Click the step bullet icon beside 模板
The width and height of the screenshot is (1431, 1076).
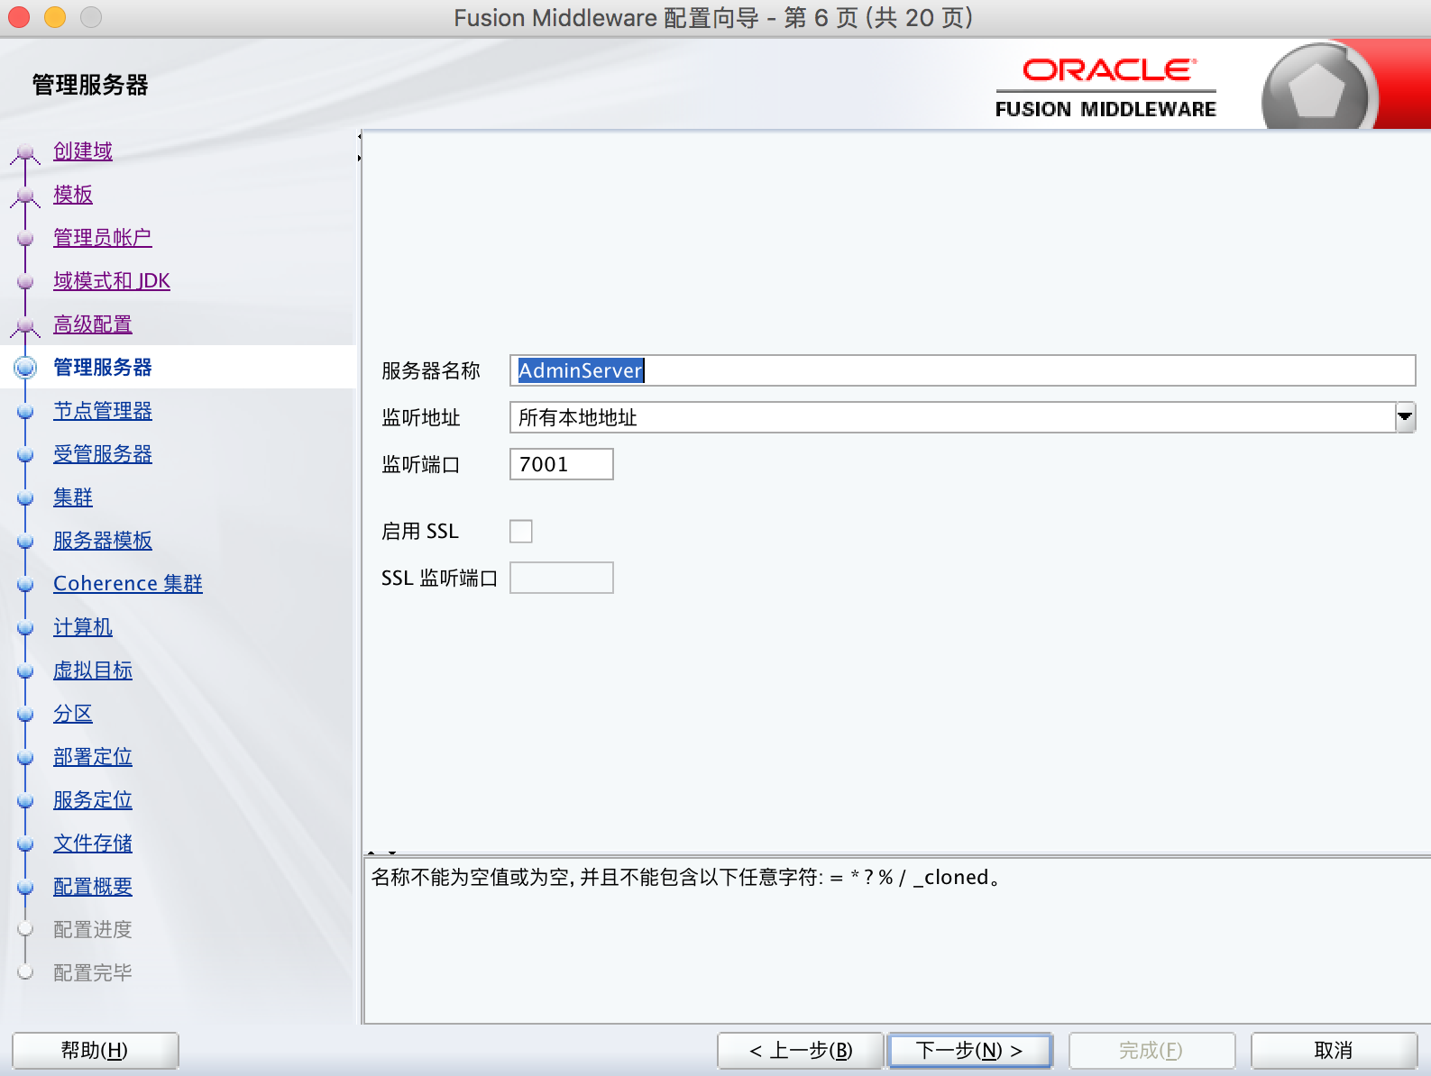pos(25,196)
